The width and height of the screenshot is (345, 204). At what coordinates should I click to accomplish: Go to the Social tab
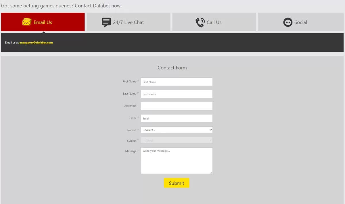click(x=300, y=22)
